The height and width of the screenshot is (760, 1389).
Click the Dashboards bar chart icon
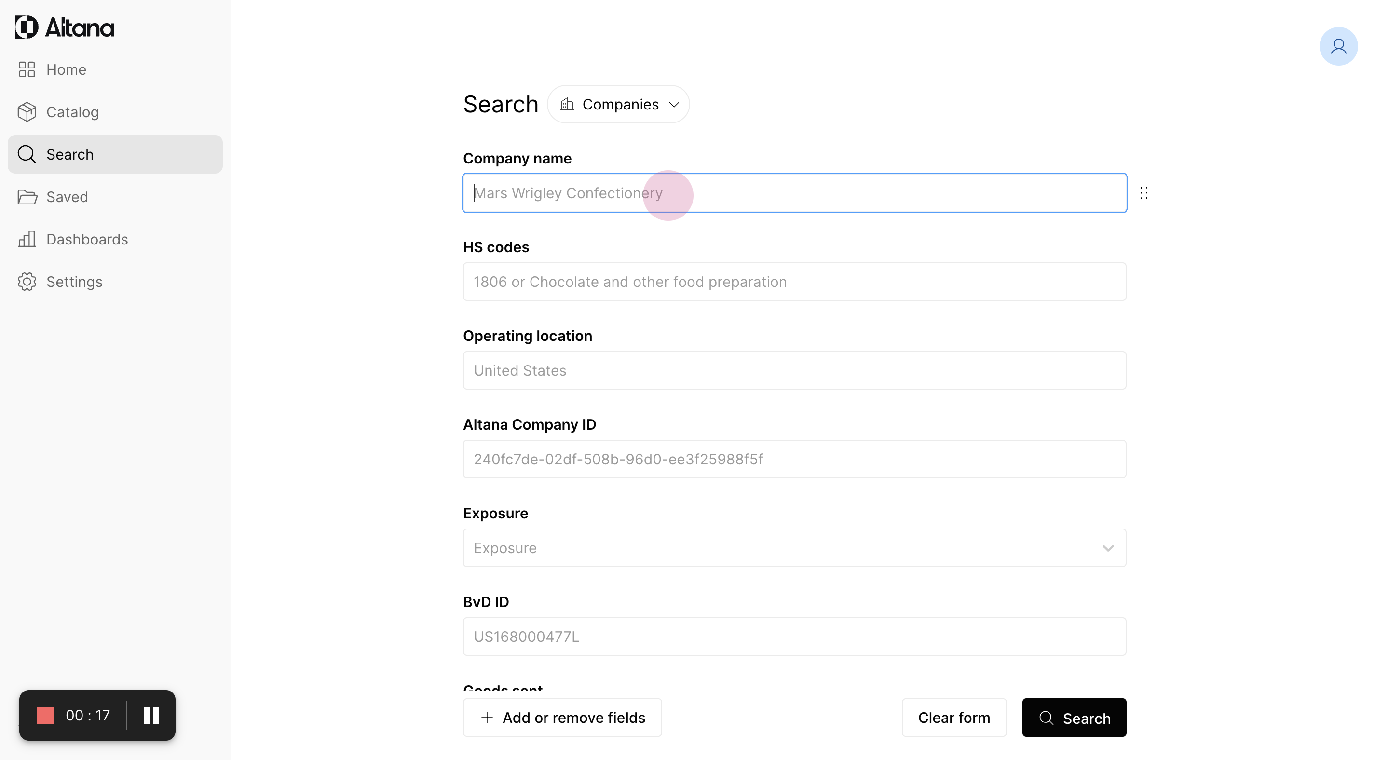point(27,239)
